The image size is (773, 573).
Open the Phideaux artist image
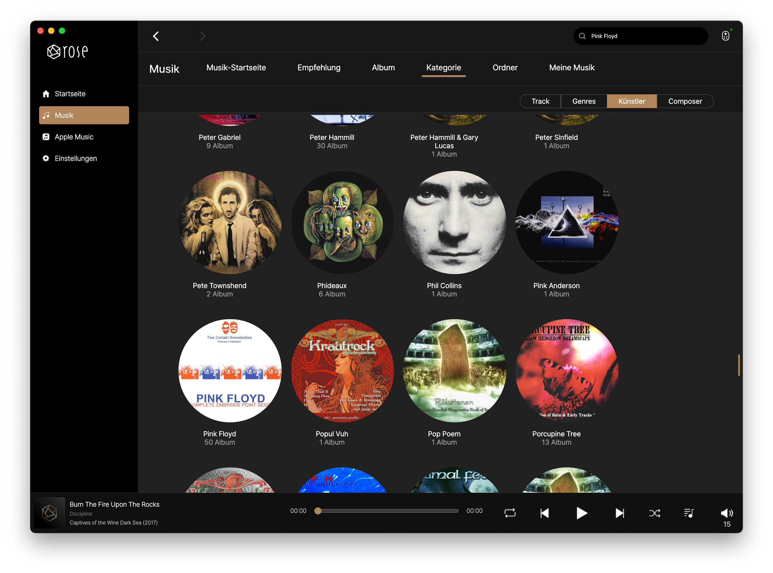point(342,222)
